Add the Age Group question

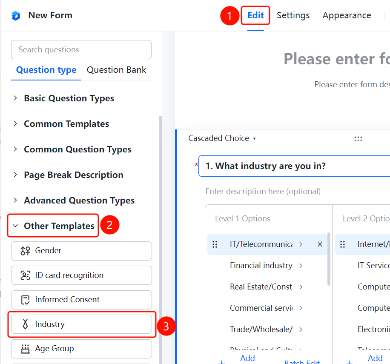click(81, 349)
